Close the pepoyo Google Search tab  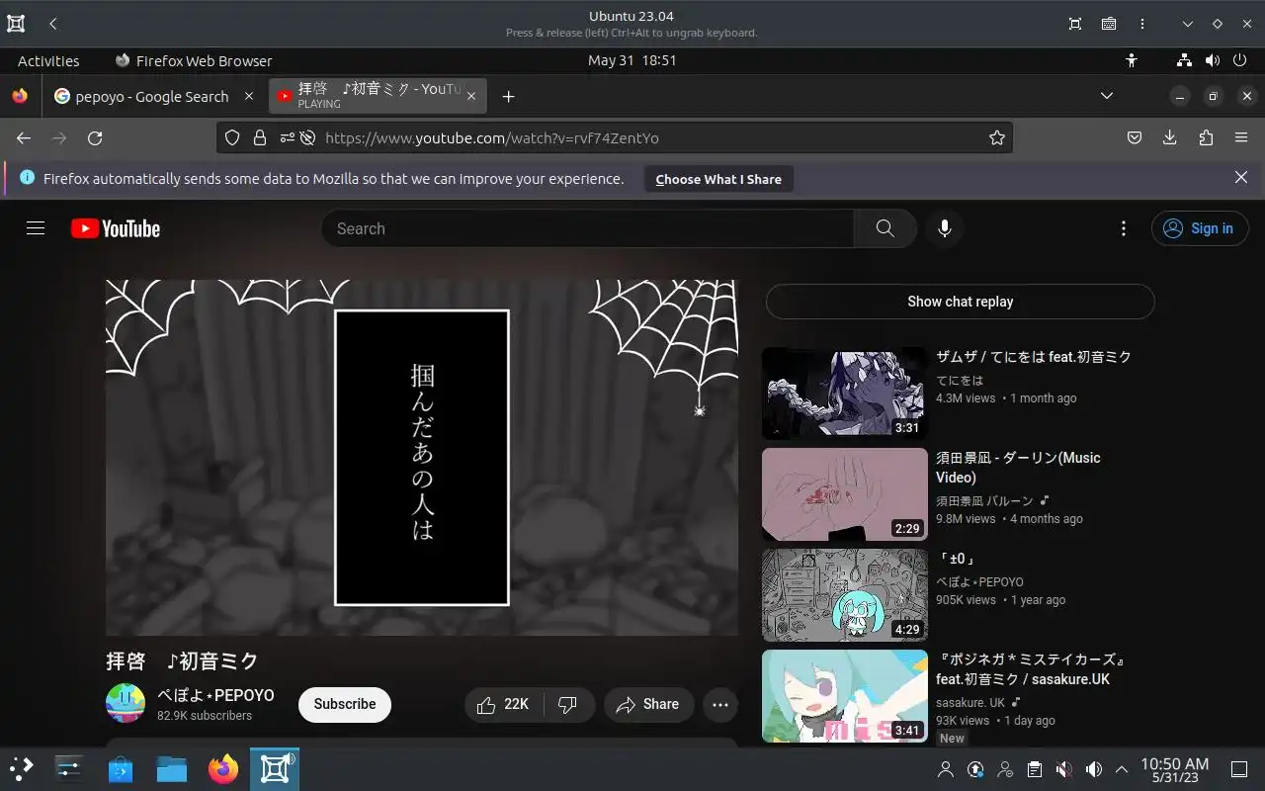249,97
